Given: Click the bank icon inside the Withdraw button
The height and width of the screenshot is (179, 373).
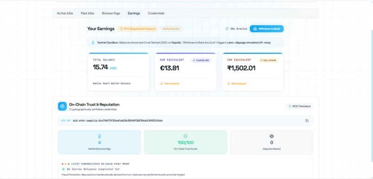Looking at the screenshot, I should pyautogui.click(x=255, y=29).
